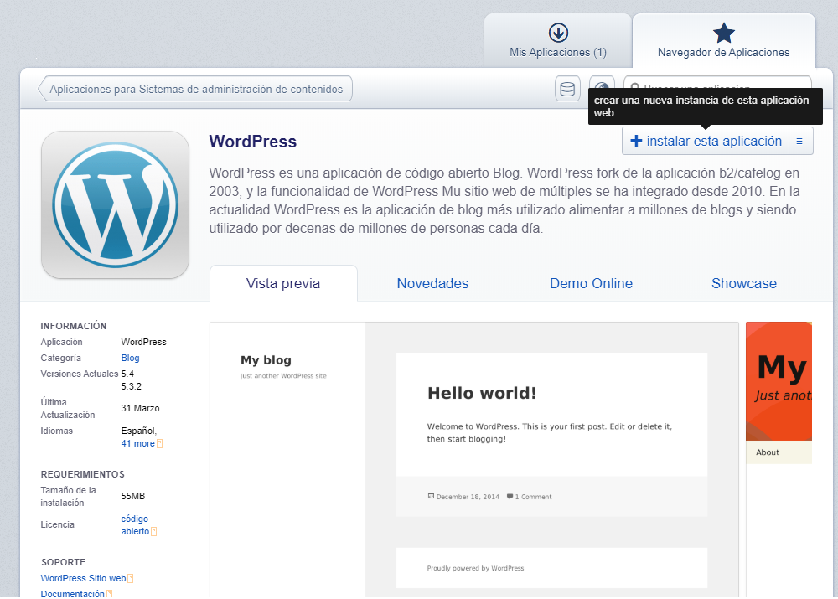The height and width of the screenshot is (599, 838).
Task: Visit the 'WordPress Sitio web' link
Action: [83, 578]
